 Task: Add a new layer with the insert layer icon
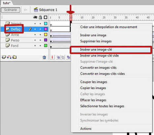(4, 57)
